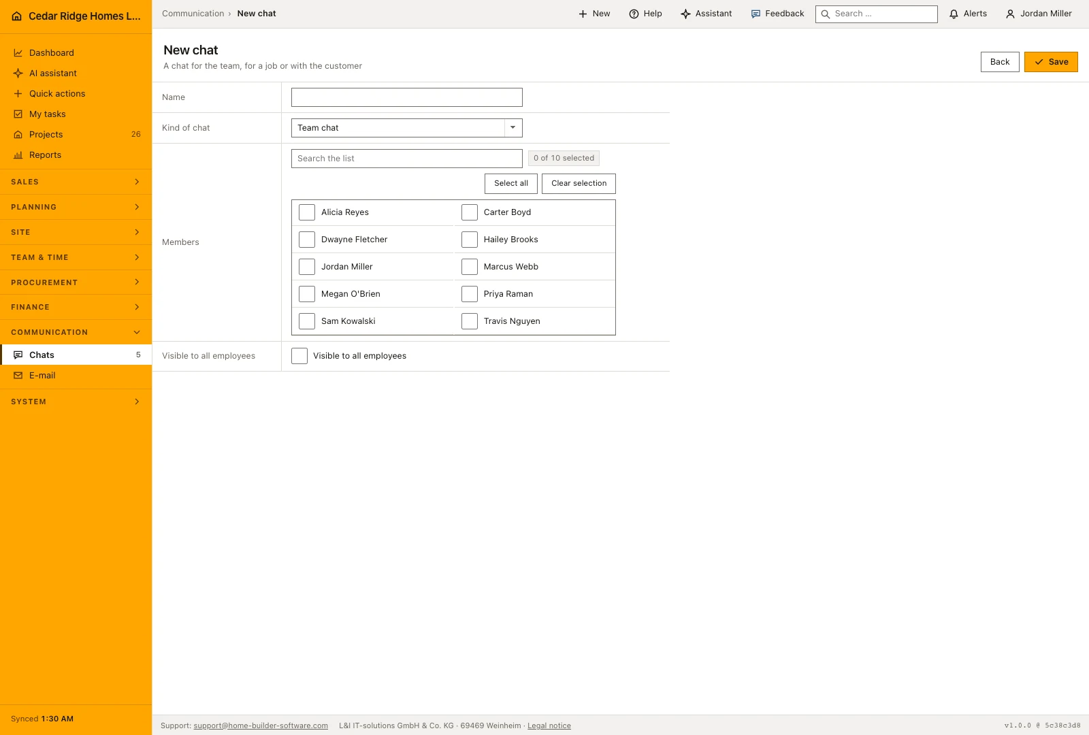Expand the Procurement section
Image resolution: width=1089 pixels, height=735 pixels.
coord(76,282)
